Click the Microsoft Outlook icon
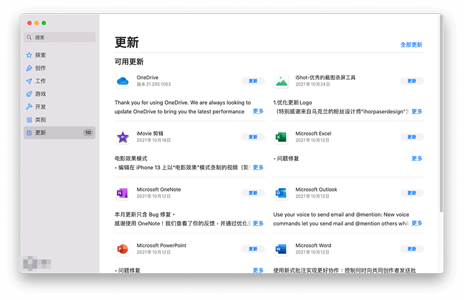Viewport: 464px width, 300px height. click(281, 193)
